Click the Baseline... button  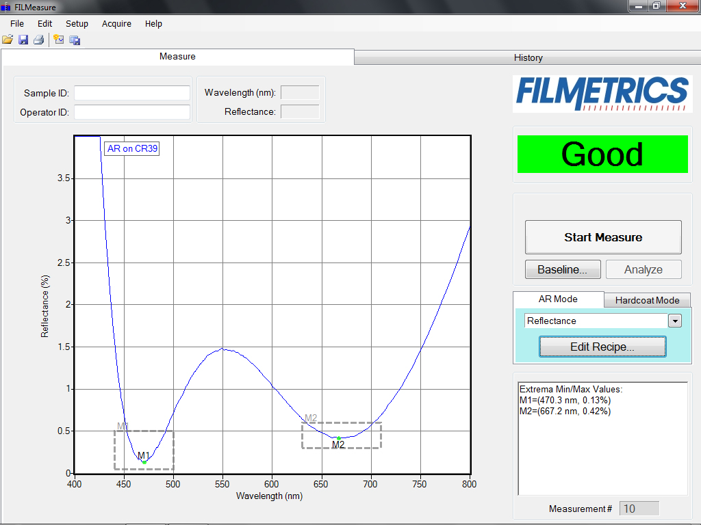[x=563, y=269]
